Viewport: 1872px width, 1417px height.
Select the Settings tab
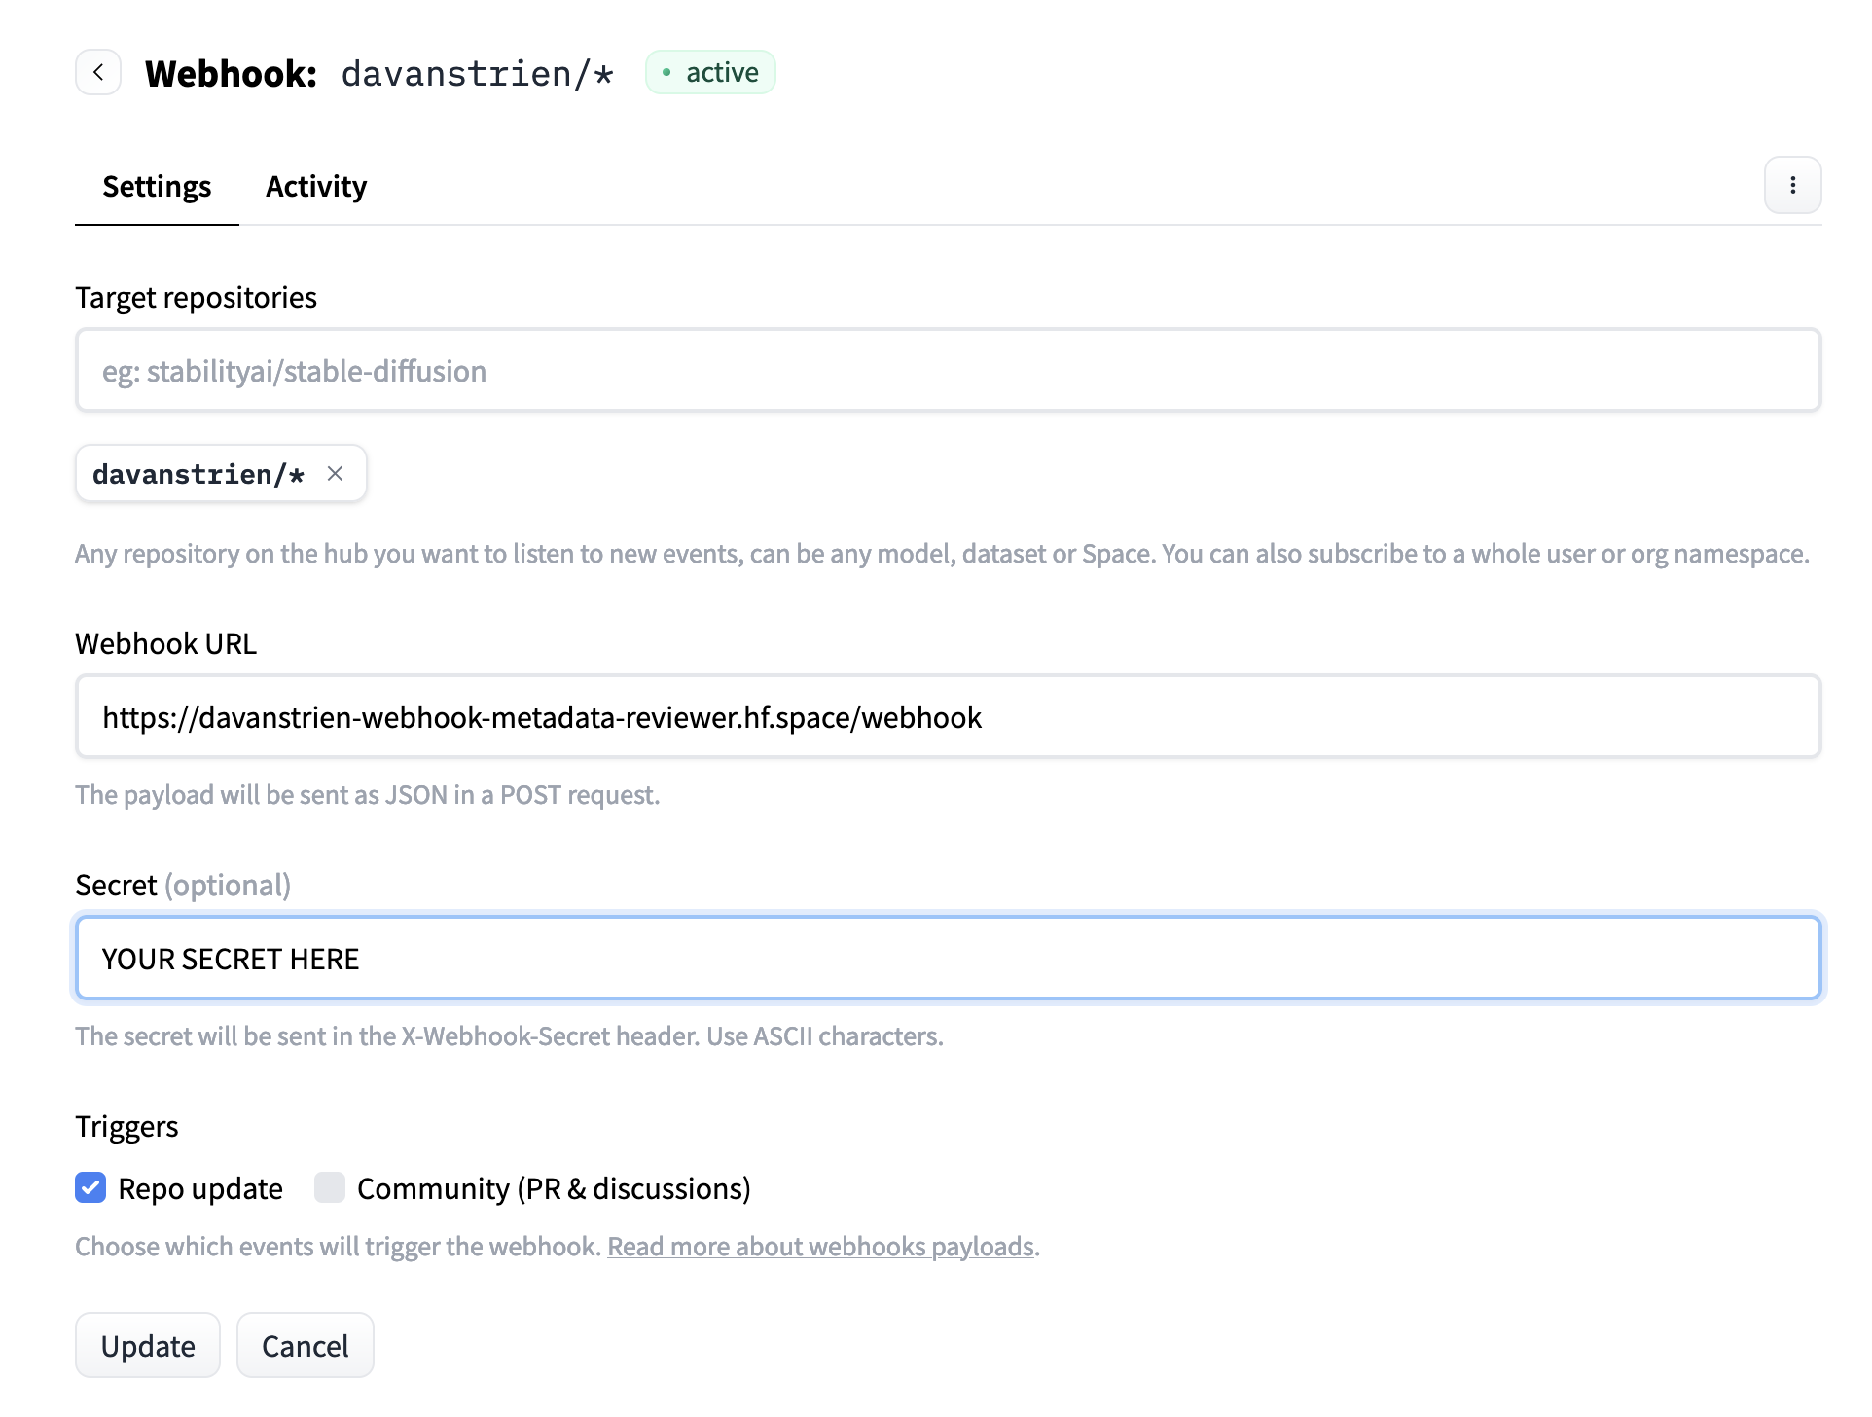pos(157,186)
